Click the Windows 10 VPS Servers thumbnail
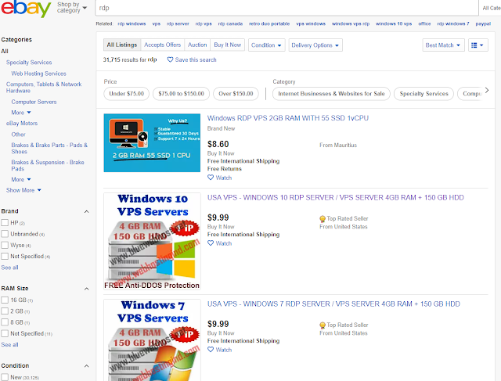 pyautogui.click(x=152, y=241)
